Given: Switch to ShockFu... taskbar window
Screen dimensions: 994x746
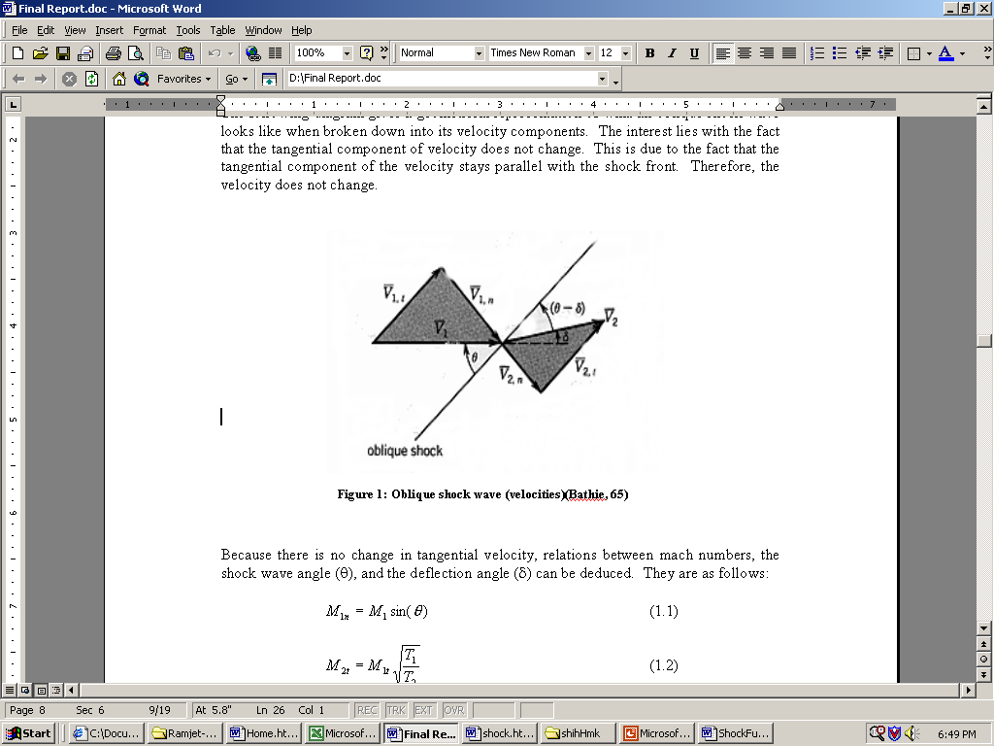Looking at the screenshot, I should pyautogui.click(x=736, y=733).
